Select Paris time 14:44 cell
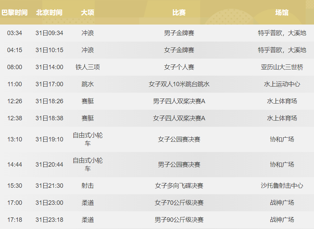The height and width of the screenshot is (229, 314). (15, 165)
